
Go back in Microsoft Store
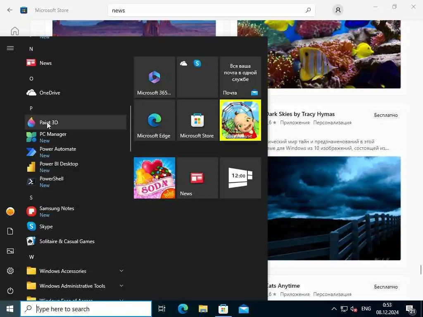(x=10, y=10)
